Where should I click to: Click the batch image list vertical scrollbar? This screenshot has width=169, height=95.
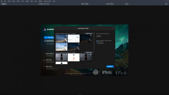94,41
